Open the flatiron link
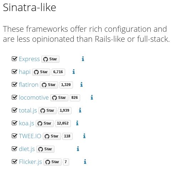177x171 pixels. click(28, 85)
